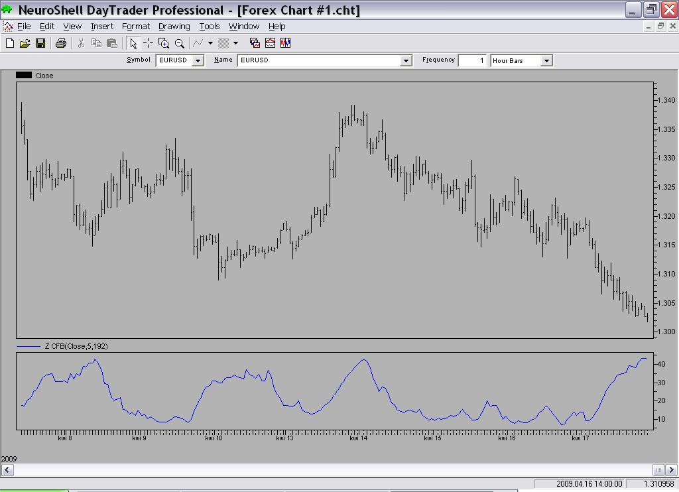
Task: Expand the Hour Bars frequency dropdown
Action: (546, 60)
